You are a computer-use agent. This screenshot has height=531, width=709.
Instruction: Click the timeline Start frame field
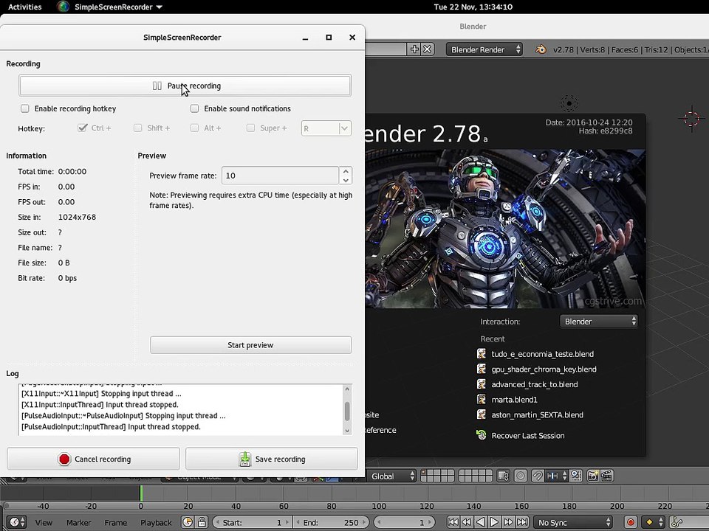tap(253, 522)
